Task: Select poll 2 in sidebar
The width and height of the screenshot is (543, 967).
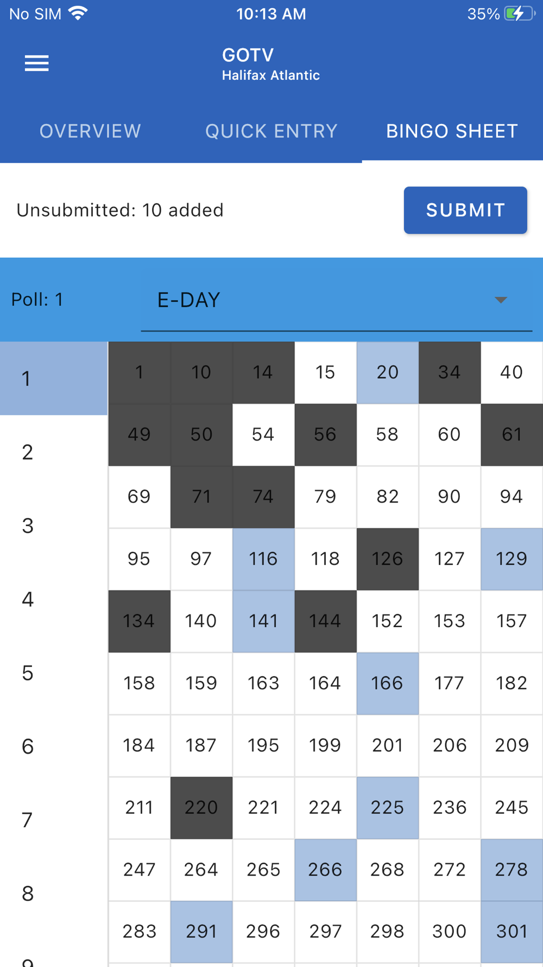Action: point(28,452)
